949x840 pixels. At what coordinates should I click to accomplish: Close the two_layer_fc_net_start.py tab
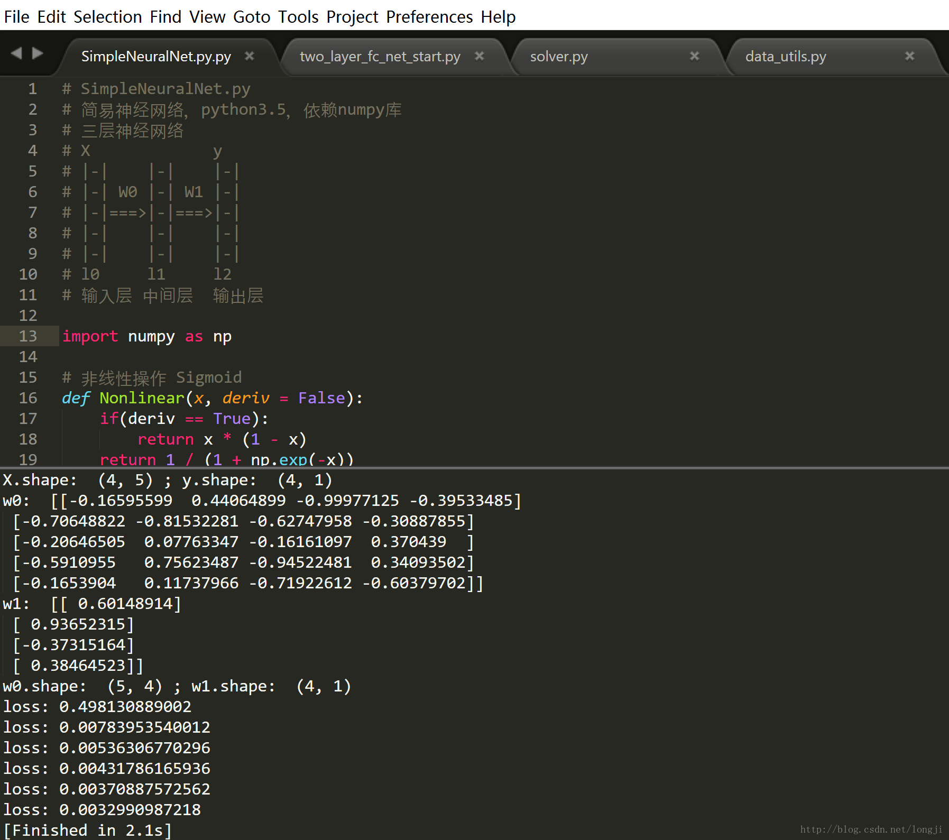pos(480,56)
